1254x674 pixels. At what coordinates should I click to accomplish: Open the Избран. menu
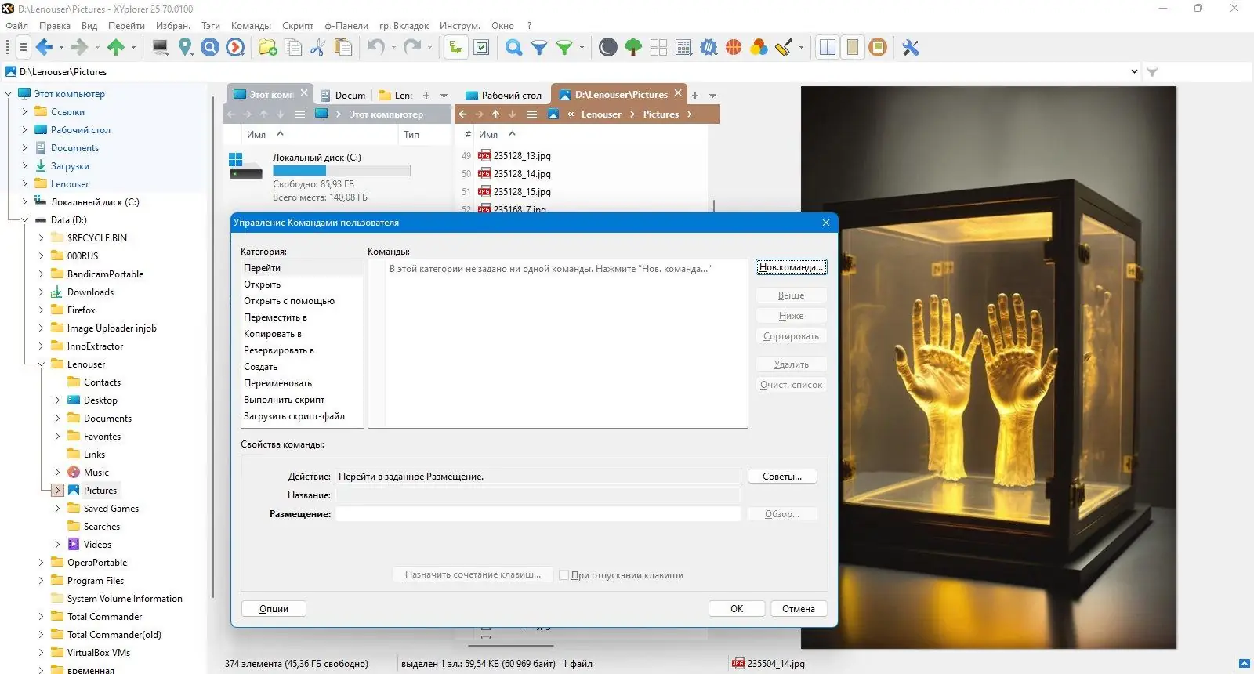tap(172, 26)
